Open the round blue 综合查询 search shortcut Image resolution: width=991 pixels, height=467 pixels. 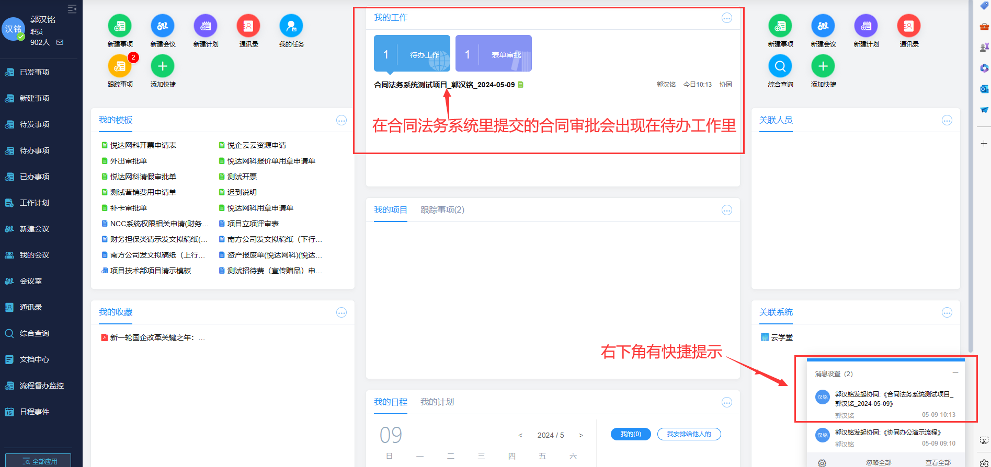[x=780, y=66]
